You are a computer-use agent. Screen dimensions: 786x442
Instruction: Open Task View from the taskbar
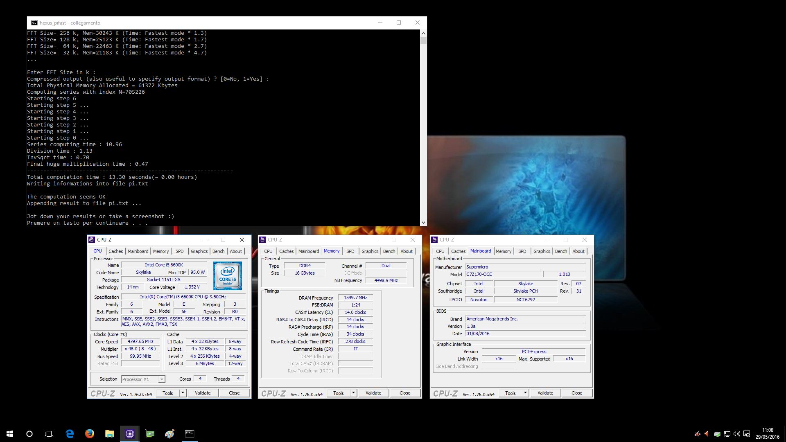click(x=49, y=434)
